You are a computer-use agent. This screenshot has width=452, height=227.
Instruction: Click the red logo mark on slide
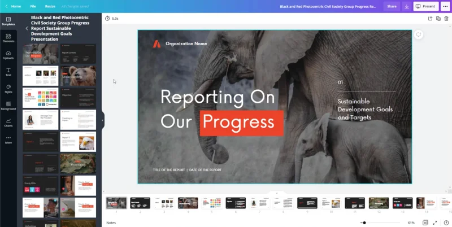157,44
